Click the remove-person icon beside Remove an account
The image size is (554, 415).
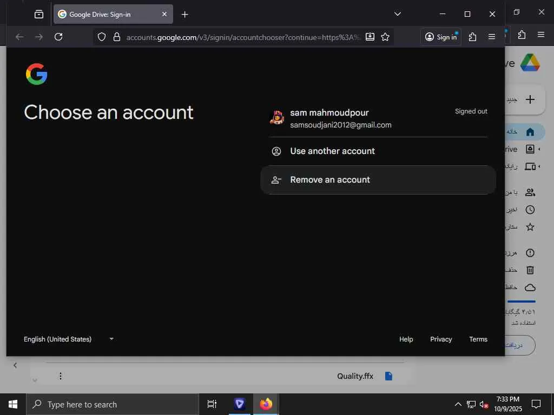[276, 180]
